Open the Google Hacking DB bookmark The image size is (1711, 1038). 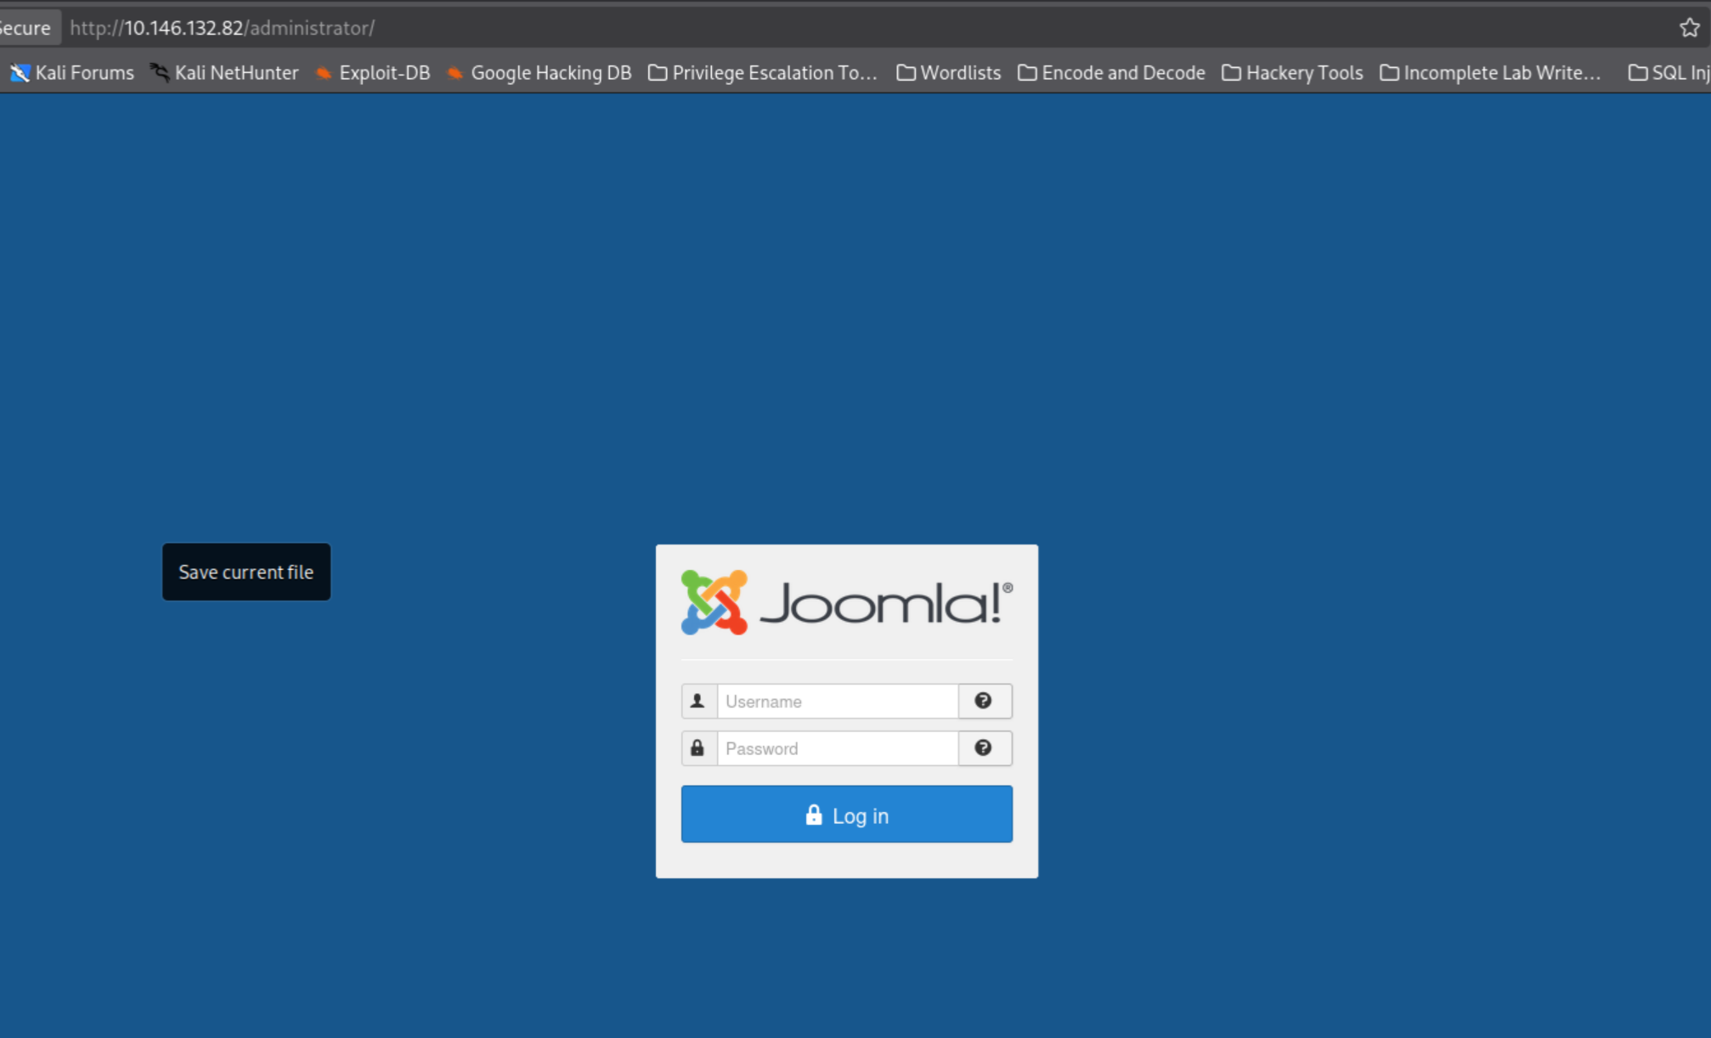click(539, 73)
